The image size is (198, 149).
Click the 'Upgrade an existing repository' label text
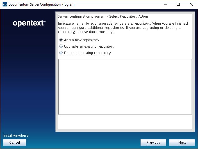(x=89, y=46)
